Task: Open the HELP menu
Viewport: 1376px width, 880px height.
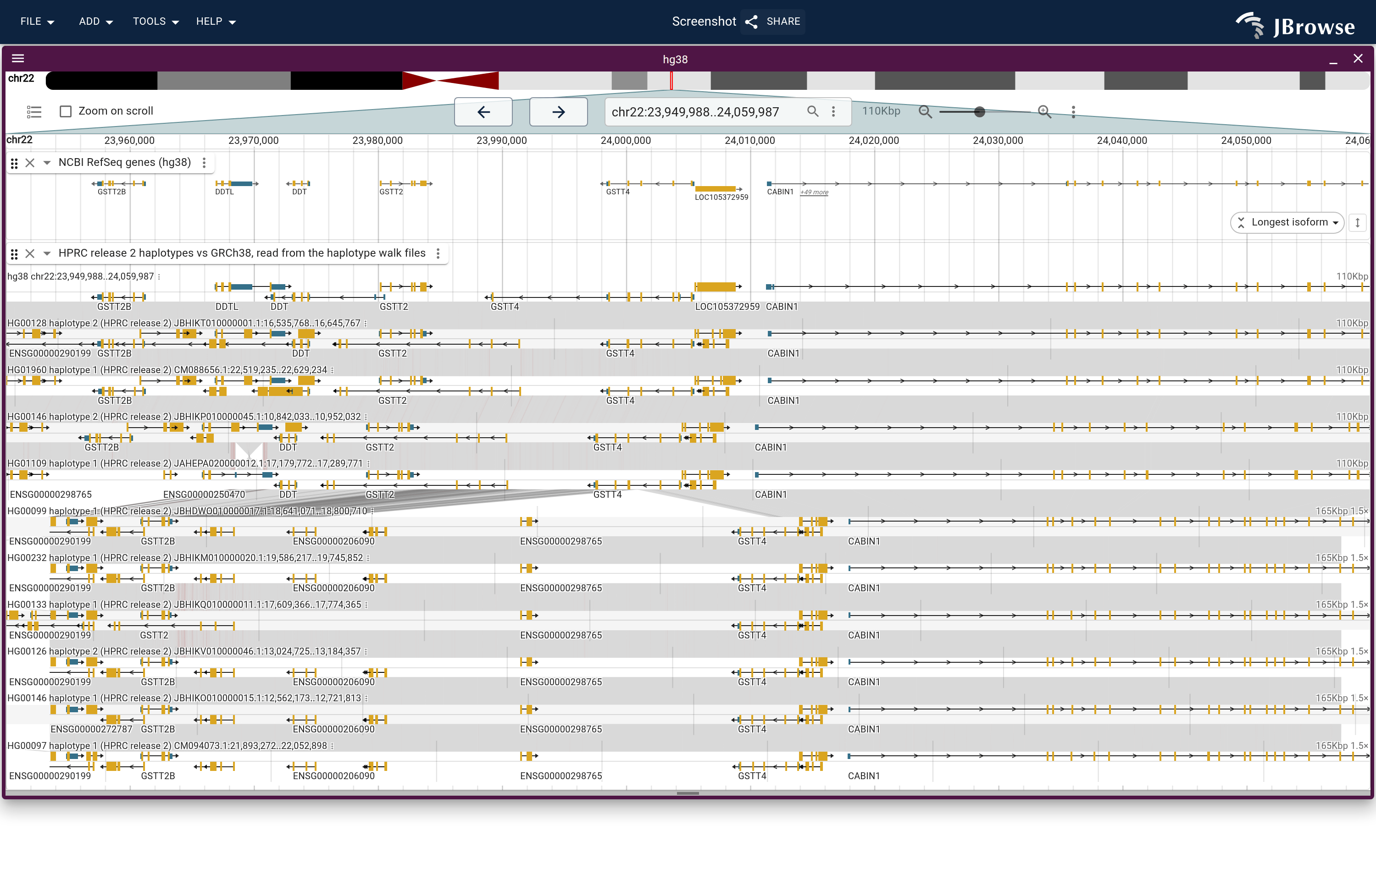Action: pos(216,21)
